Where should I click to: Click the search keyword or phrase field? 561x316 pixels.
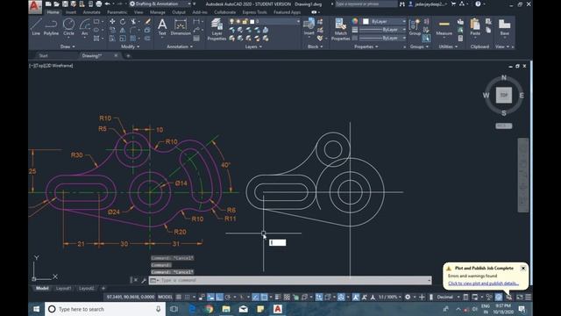click(366, 4)
